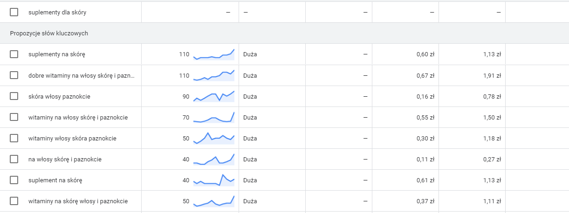
Task: Check the box beside 'skóra włosy paznokcie'
Action: click(14, 96)
